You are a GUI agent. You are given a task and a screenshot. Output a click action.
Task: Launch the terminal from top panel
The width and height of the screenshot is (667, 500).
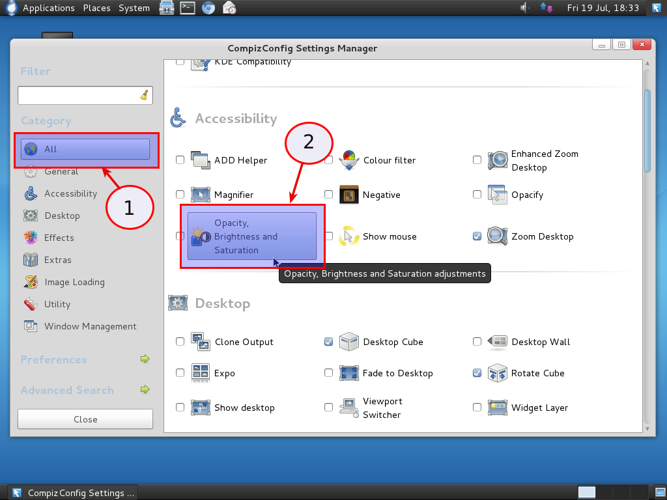(x=187, y=8)
